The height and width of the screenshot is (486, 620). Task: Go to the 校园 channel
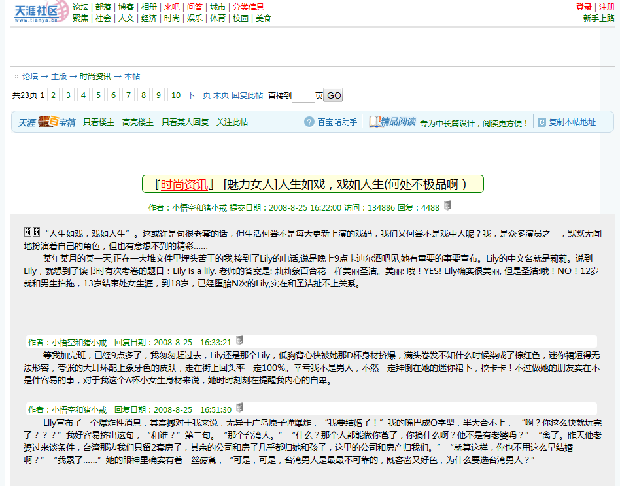(241, 18)
